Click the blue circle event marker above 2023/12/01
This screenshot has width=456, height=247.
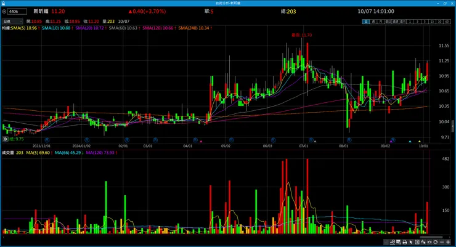click(47, 140)
